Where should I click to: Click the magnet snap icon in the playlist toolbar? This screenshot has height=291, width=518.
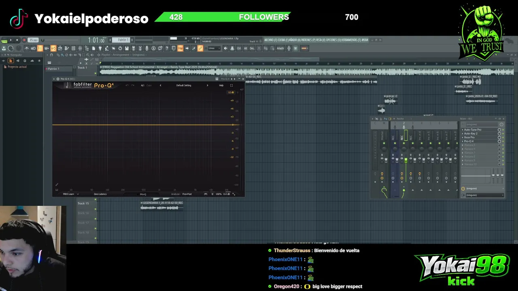[51, 55]
